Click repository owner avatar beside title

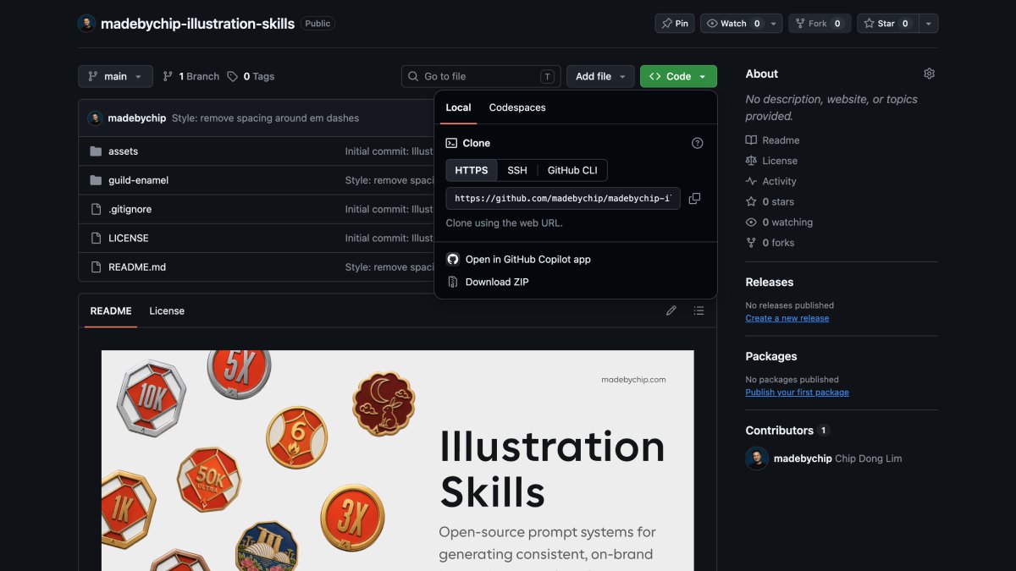(x=86, y=24)
